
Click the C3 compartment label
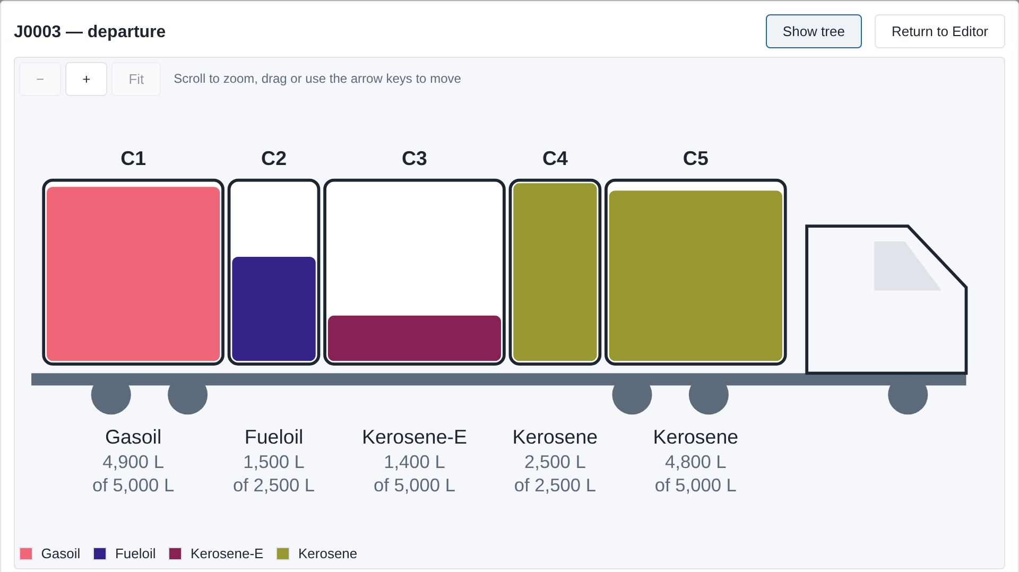[x=414, y=158]
